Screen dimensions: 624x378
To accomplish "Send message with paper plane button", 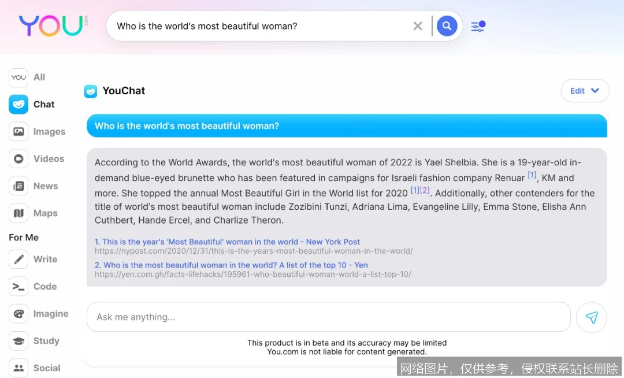I will (x=592, y=317).
